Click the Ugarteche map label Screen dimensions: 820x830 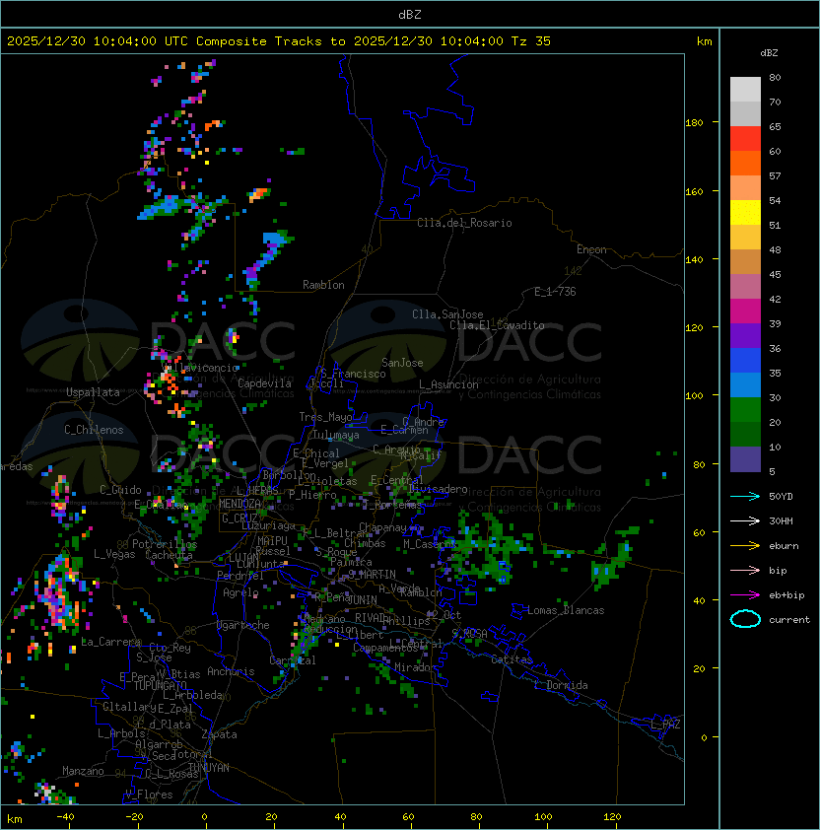(x=243, y=625)
